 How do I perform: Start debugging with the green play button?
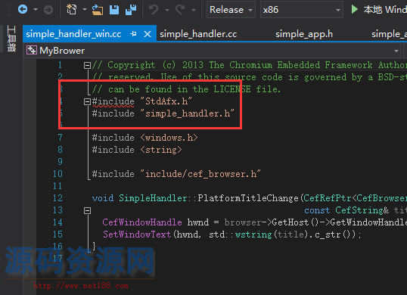pyautogui.click(x=354, y=9)
